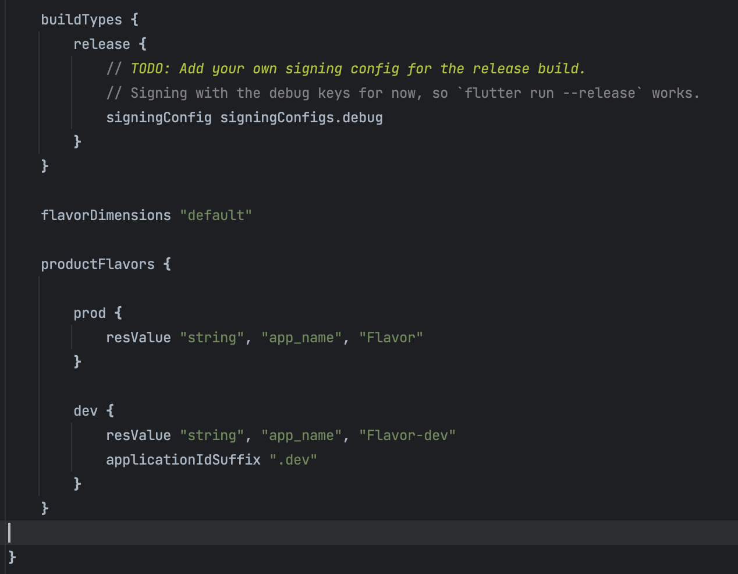Click the closing brace of the dev block
Screen dimensions: 738x574
[x=77, y=484]
